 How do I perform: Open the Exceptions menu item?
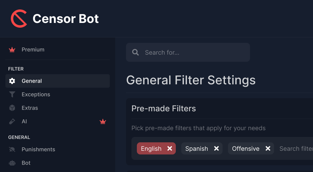36,94
